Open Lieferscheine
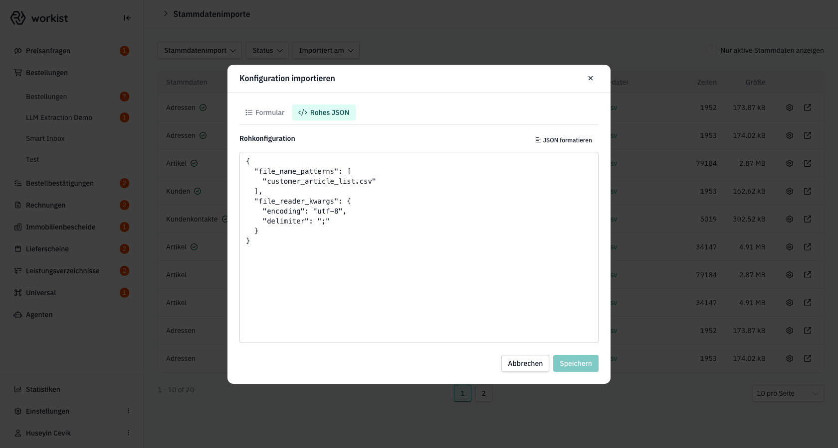 click(47, 249)
